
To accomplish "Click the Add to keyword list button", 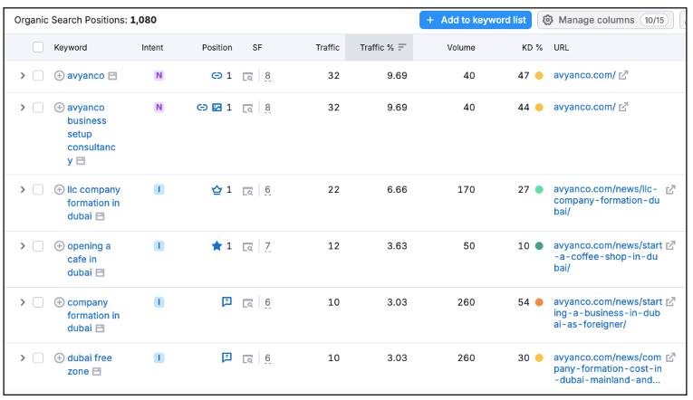I will [x=475, y=20].
